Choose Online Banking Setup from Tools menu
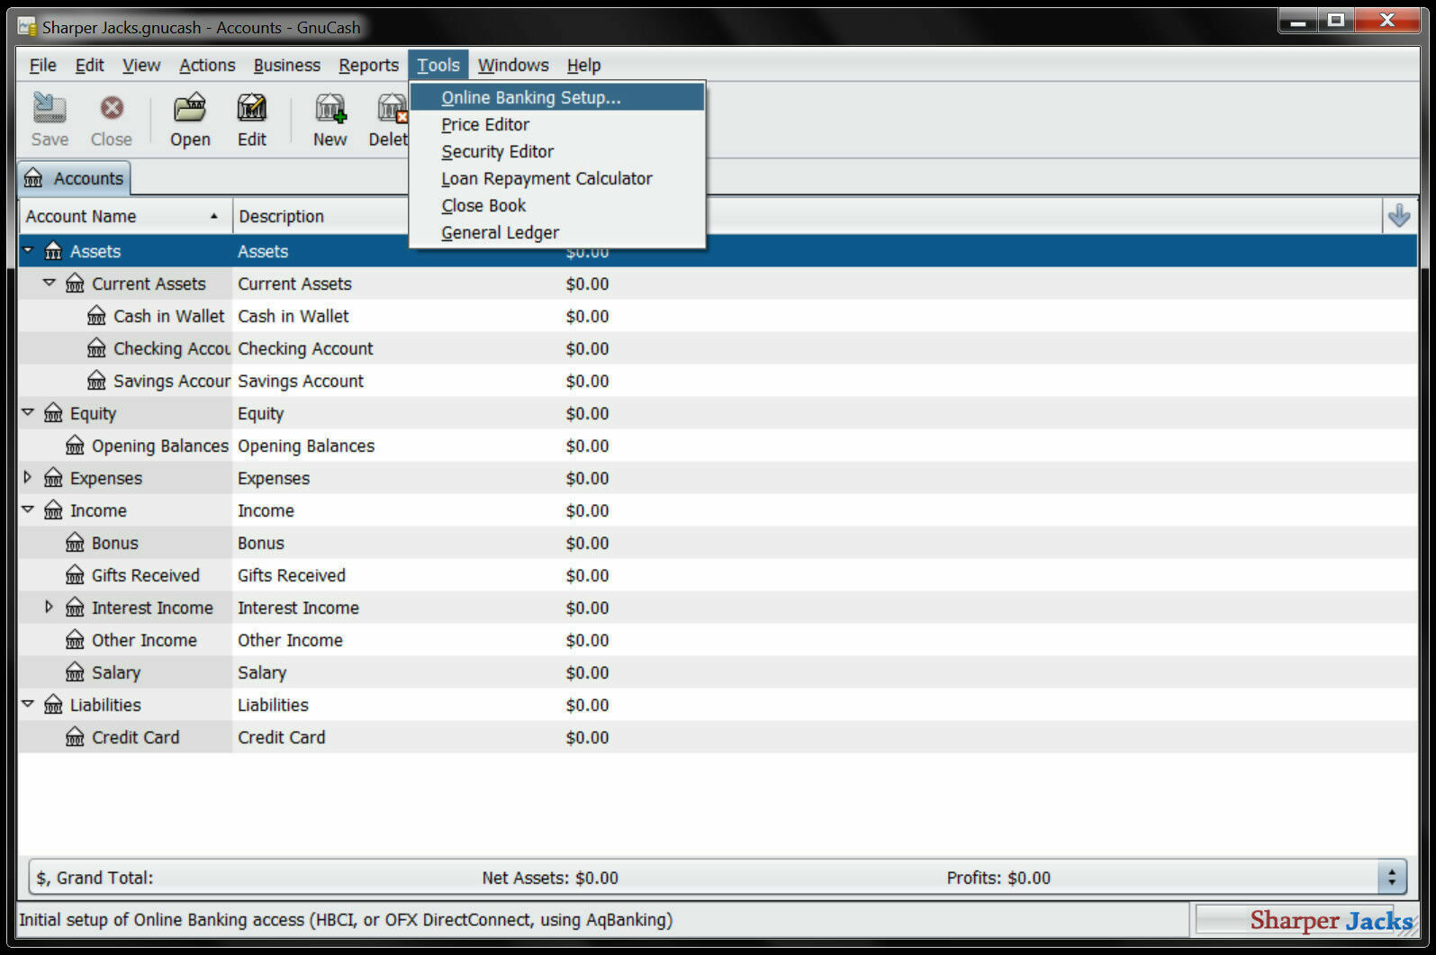1436x955 pixels. 556,97
